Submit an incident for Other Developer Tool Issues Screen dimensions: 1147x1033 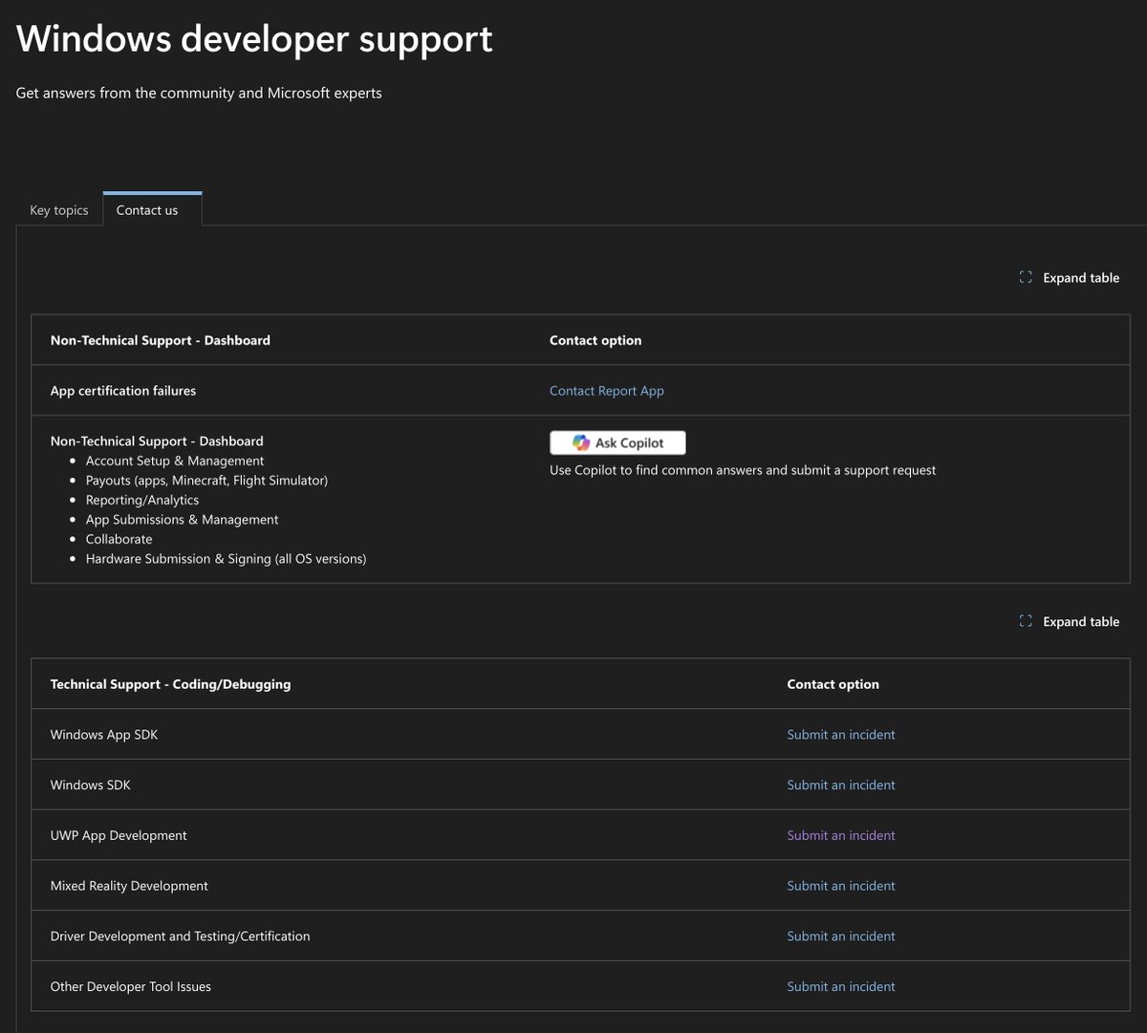(x=841, y=987)
